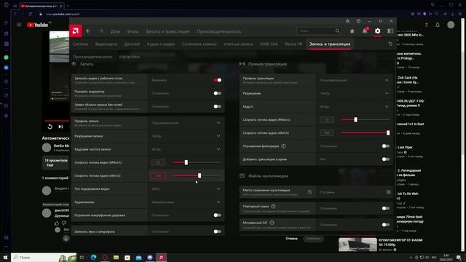Screen dimensions: 466x262
Task: Click recording audio bitrate value box
Action: click(x=158, y=175)
